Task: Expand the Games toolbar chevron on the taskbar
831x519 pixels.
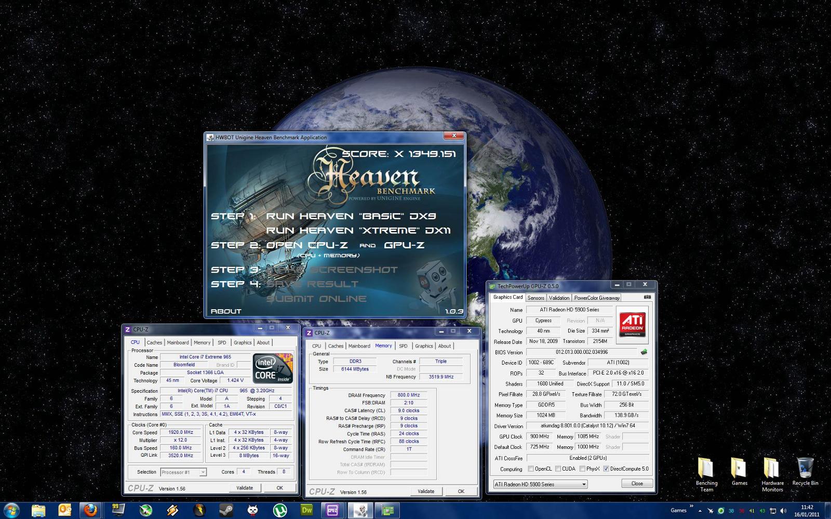Action: pyautogui.click(x=691, y=506)
